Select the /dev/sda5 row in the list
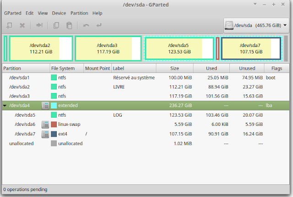Viewport: 293px width, 197px height. coord(146,115)
